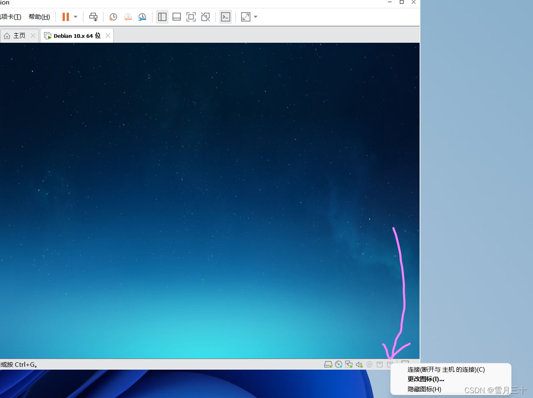The width and height of the screenshot is (533, 398).
Task: Open the power options dropdown arrow
Action: pyautogui.click(x=76, y=17)
